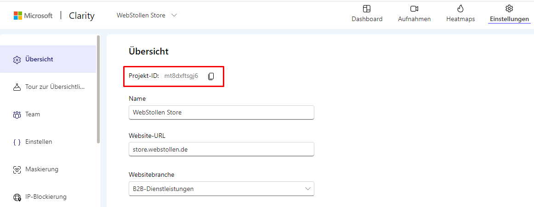Switch to the Dashboard tab label

click(x=367, y=19)
